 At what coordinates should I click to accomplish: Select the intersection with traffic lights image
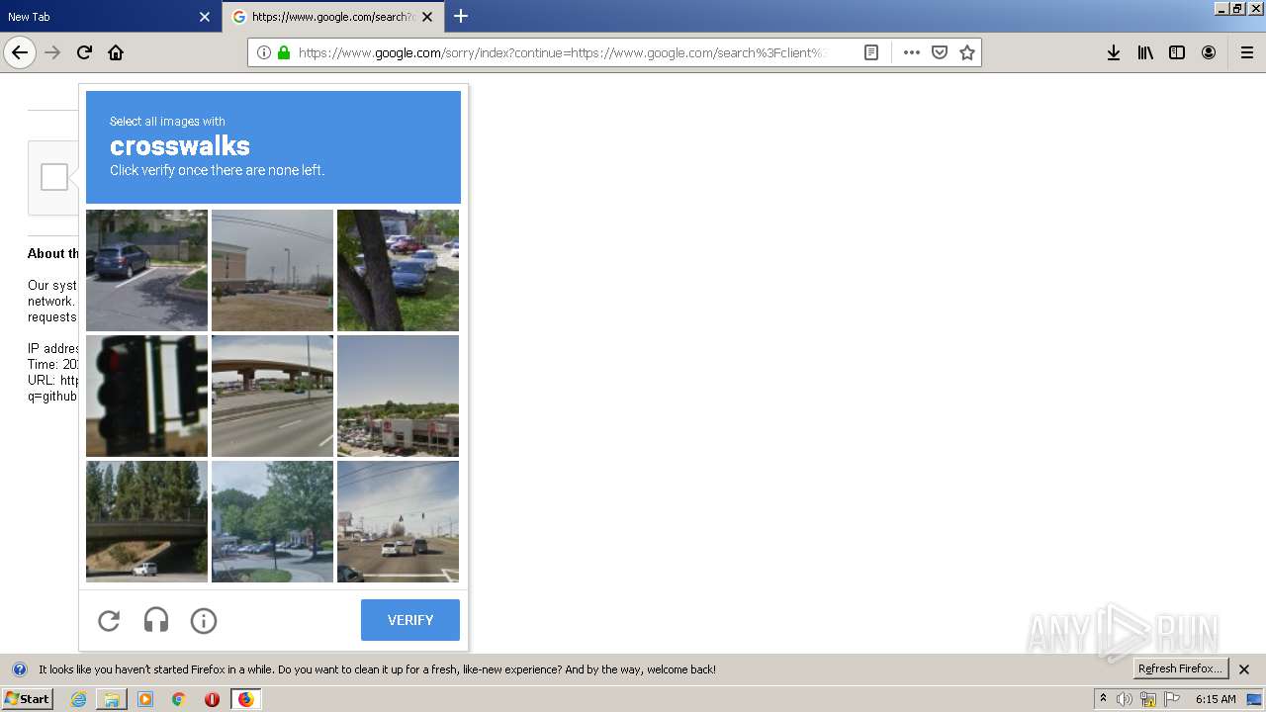tap(398, 521)
